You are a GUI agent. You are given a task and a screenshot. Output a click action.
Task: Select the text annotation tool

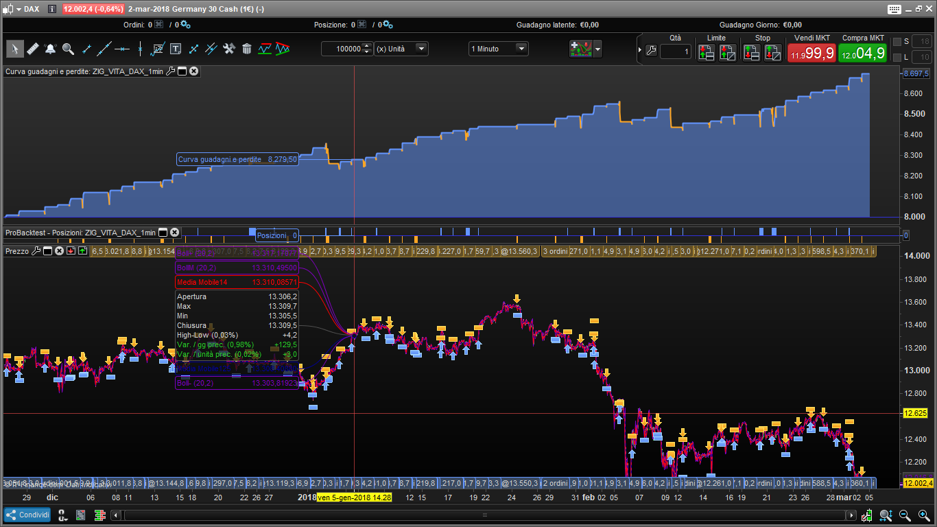(x=176, y=49)
